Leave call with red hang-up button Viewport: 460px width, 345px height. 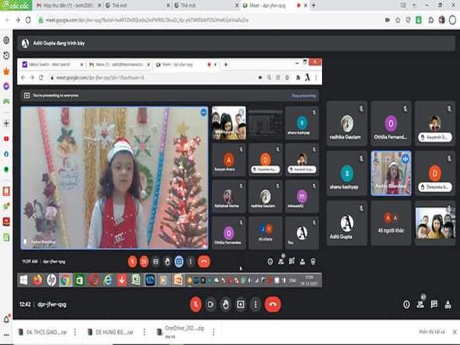click(x=273, y=304)
